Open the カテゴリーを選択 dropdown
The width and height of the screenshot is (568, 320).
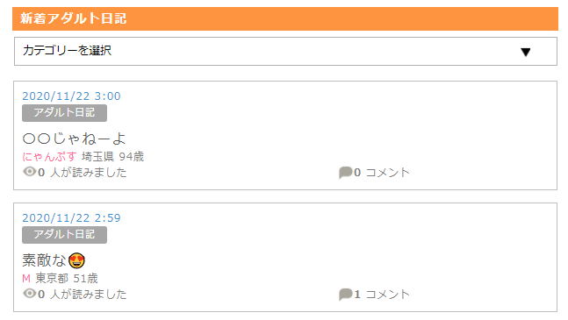point(285,52)
